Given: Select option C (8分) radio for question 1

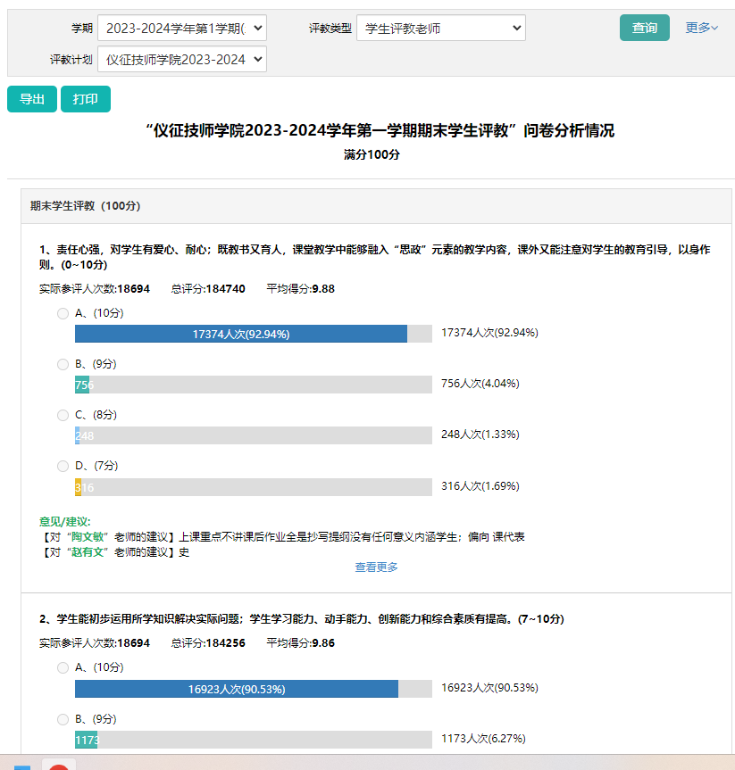Looking at the screenshot, I should click(x=63, y=415).
